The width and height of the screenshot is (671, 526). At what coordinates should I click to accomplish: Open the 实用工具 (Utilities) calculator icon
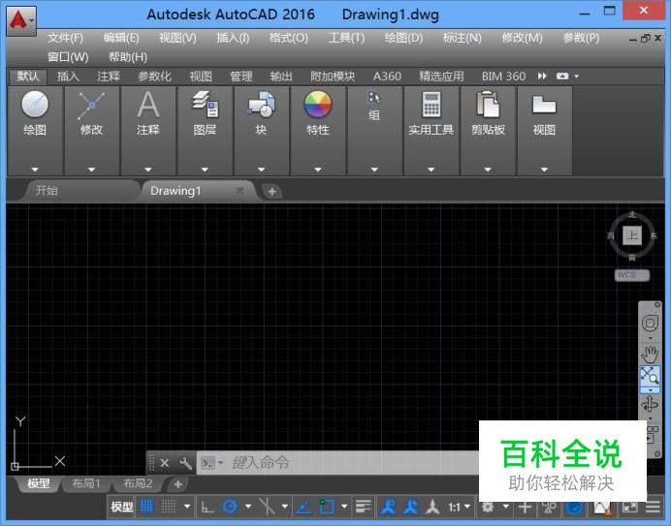click(x=431, y=105)
